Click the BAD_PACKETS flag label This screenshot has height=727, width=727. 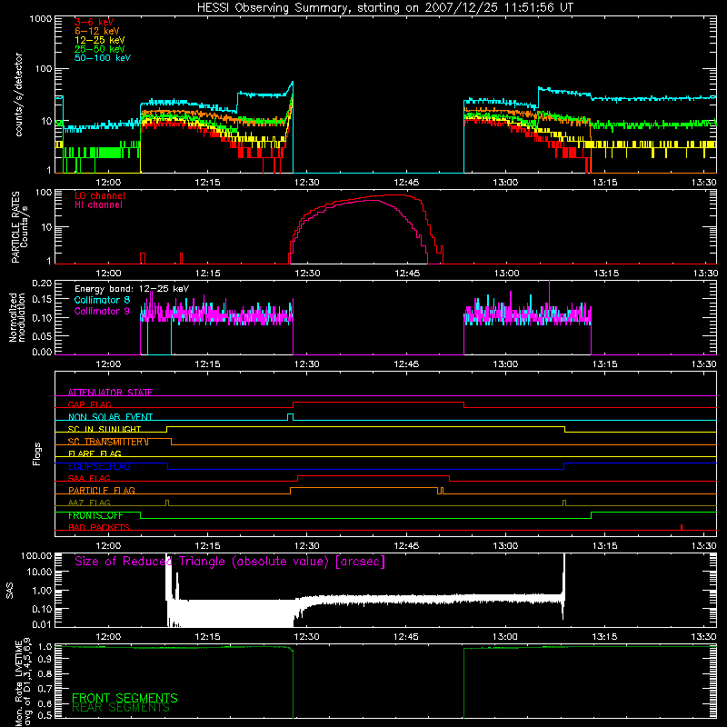coord(99,527)
